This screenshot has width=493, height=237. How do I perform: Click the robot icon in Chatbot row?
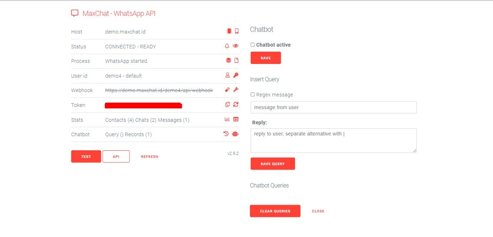tap(236, 134)
